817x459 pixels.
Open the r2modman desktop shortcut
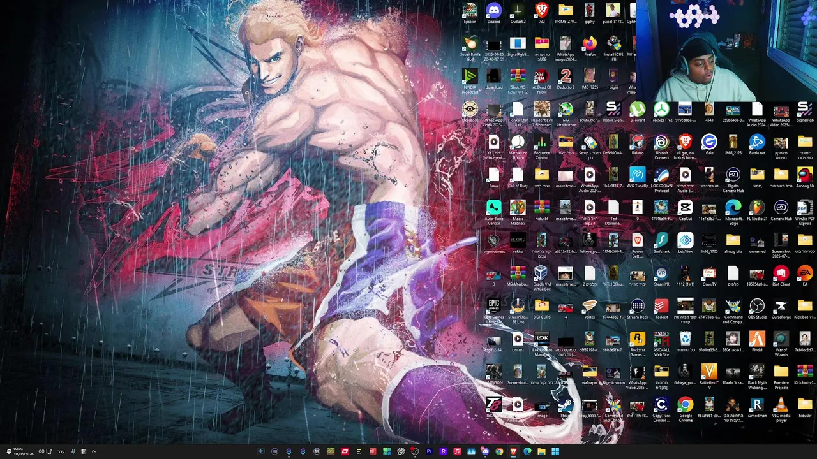(x=757, y=408)
